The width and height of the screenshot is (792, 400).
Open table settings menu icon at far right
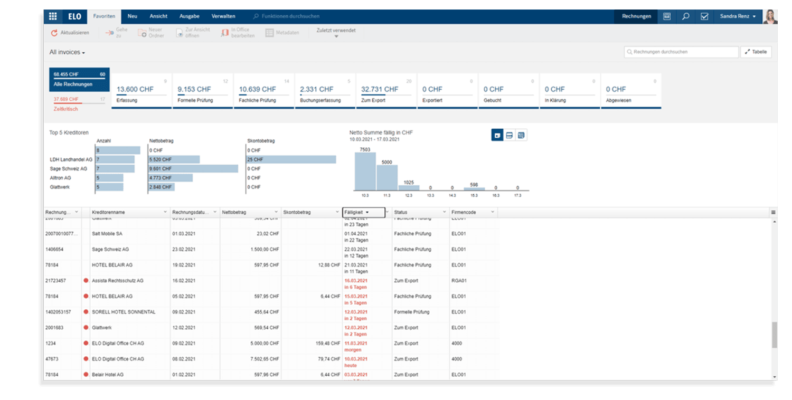[773, 212]
